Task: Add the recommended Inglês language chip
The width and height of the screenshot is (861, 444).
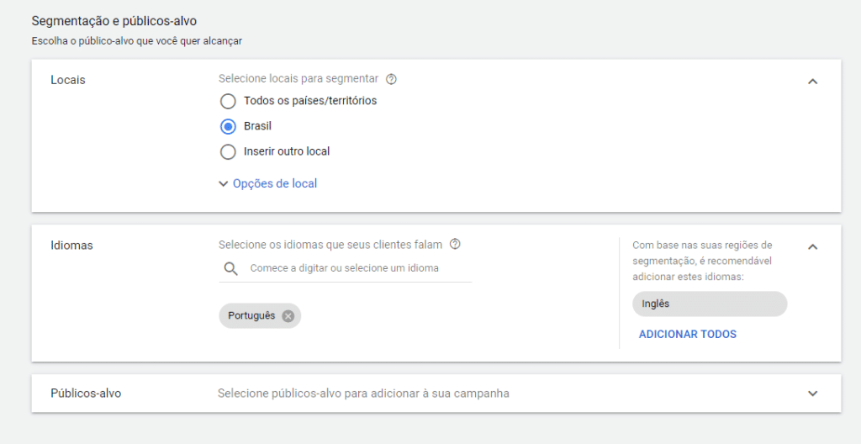Action: coord(710,304)
